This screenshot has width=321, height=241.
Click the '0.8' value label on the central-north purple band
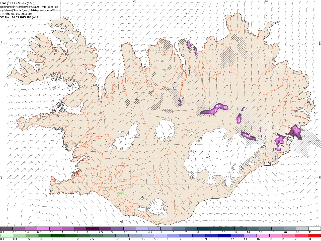(225, 107)
